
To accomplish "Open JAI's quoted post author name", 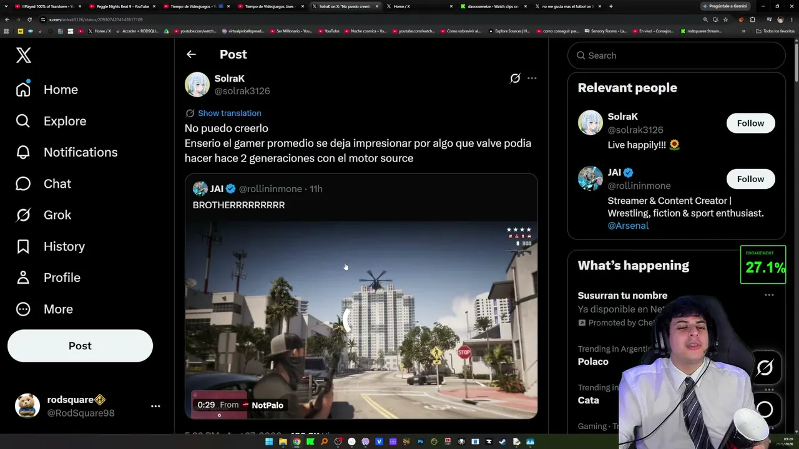I will click(217, 189).
